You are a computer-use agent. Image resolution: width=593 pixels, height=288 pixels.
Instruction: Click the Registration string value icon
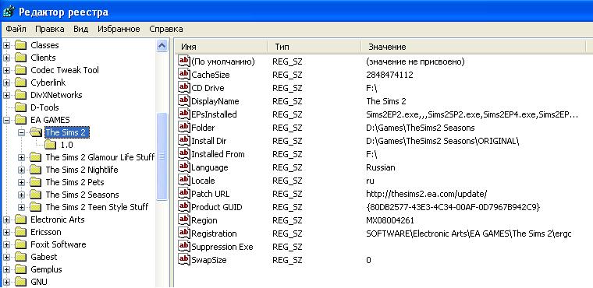pyautogui.click(x=184, y=233)
